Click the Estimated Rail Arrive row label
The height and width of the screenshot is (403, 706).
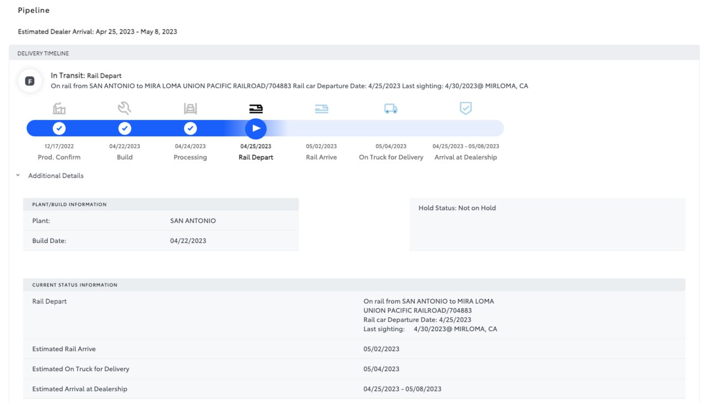[64, 349]
